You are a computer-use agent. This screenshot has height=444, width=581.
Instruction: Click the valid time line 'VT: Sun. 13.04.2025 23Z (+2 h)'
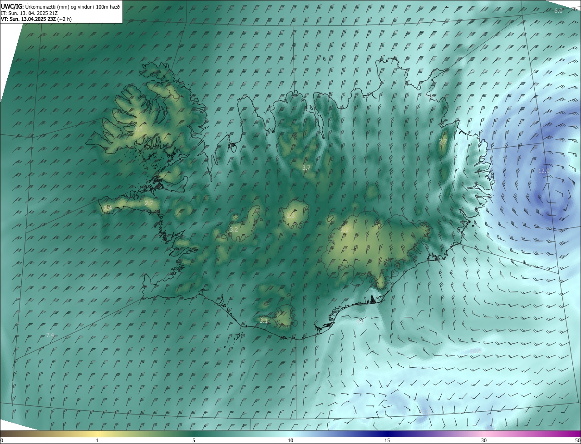(36, 19)
